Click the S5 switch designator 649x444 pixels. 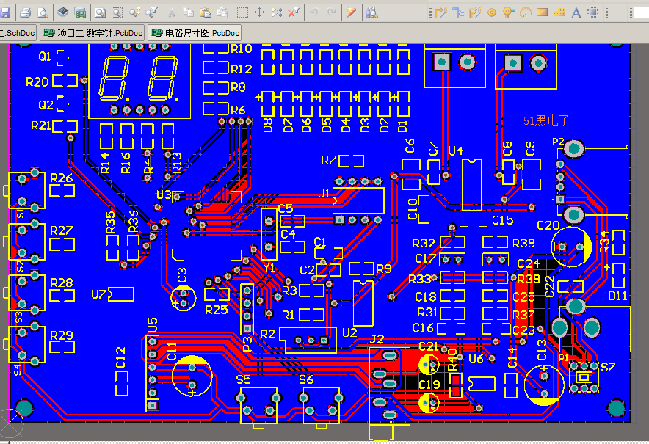244,380
